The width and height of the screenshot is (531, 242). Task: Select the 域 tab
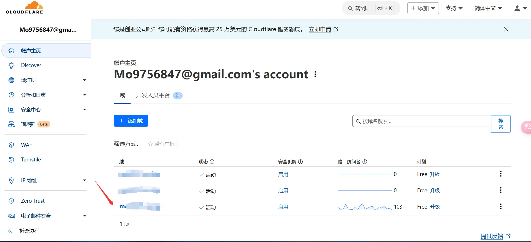coord(122,95)
